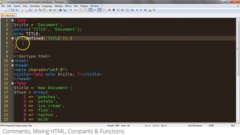240x135 pixels.
Task: Create a new file with toolbar New icon
Action: tap(4, 10)
